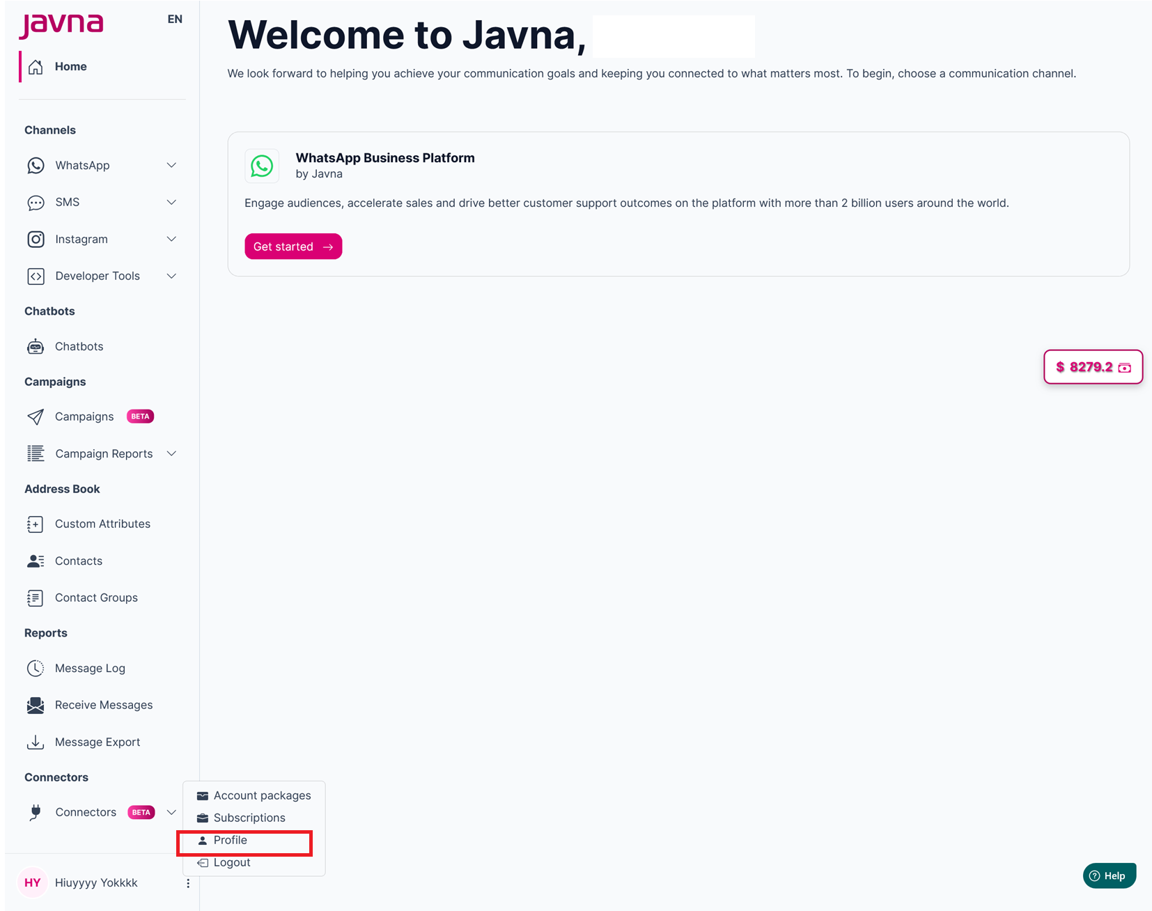The width and height of the screenshot is (1152, 911).
Task: Click the Subscriptions briefcase icon
Action: 203,818
